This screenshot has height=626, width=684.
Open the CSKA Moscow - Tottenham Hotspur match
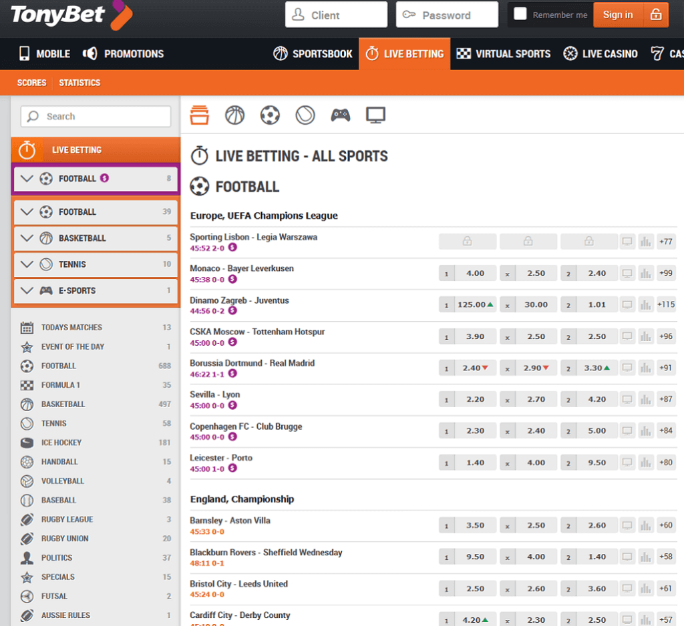[x=257, y=332]
